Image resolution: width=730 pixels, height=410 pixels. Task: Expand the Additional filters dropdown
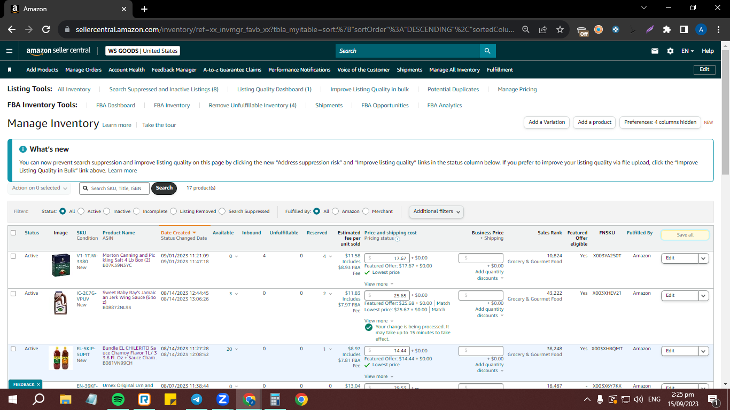point(436,211)
